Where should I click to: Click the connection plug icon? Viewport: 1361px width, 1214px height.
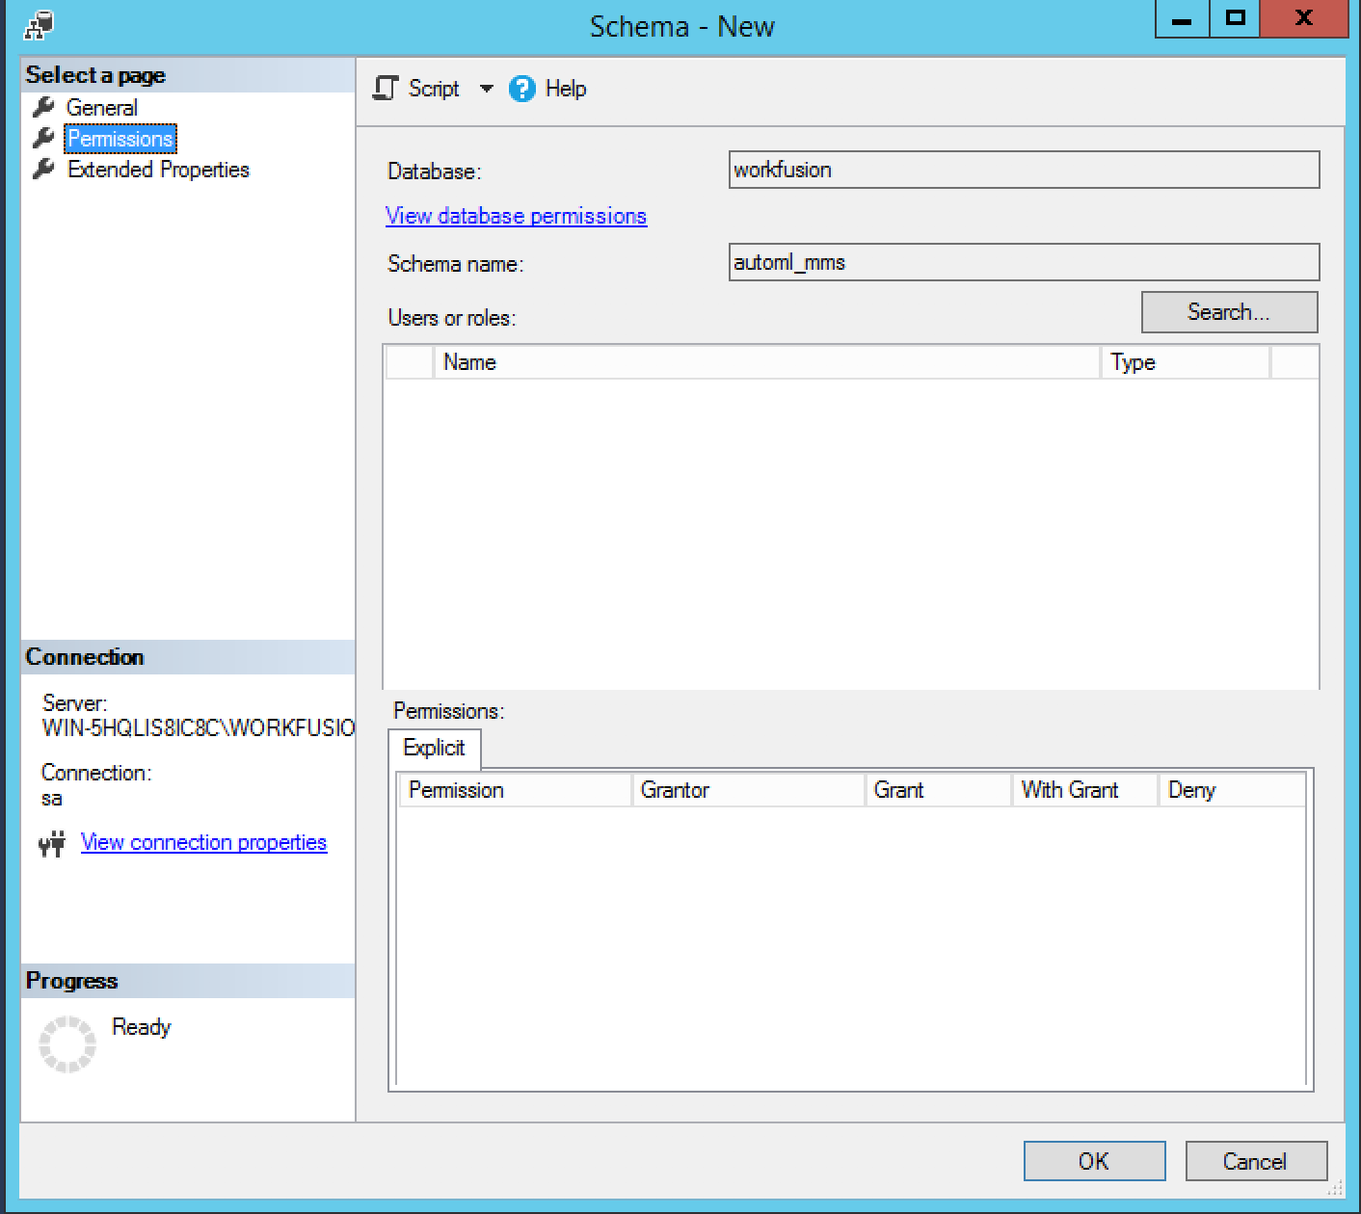click(x=52, y=843)
